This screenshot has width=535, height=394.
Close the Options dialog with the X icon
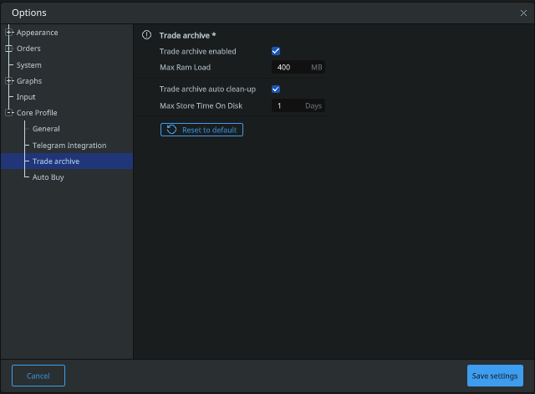point(523,13)
